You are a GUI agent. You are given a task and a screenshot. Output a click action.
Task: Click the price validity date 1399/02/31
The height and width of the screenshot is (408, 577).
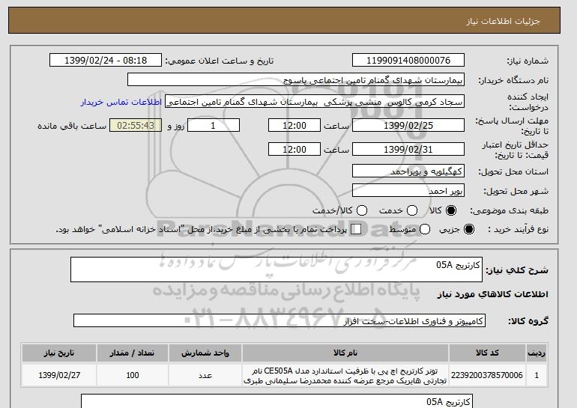[x=408, y=150]
